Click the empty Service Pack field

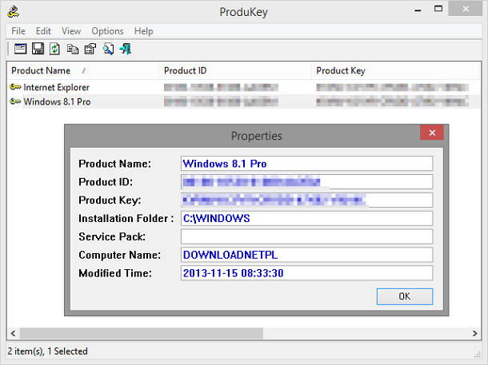pos(306,236)
